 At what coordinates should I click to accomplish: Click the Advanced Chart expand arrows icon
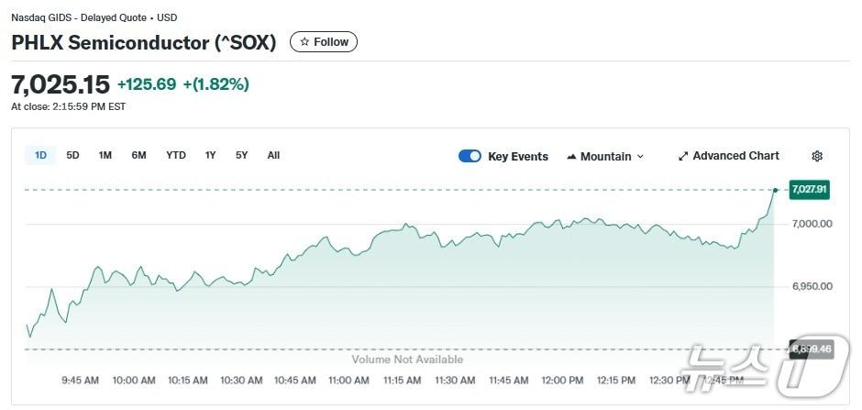pos(682,156)
